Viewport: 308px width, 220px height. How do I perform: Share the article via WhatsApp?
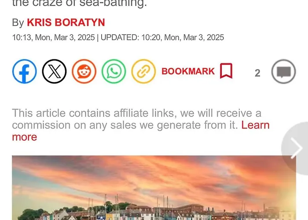click(114, 71)
